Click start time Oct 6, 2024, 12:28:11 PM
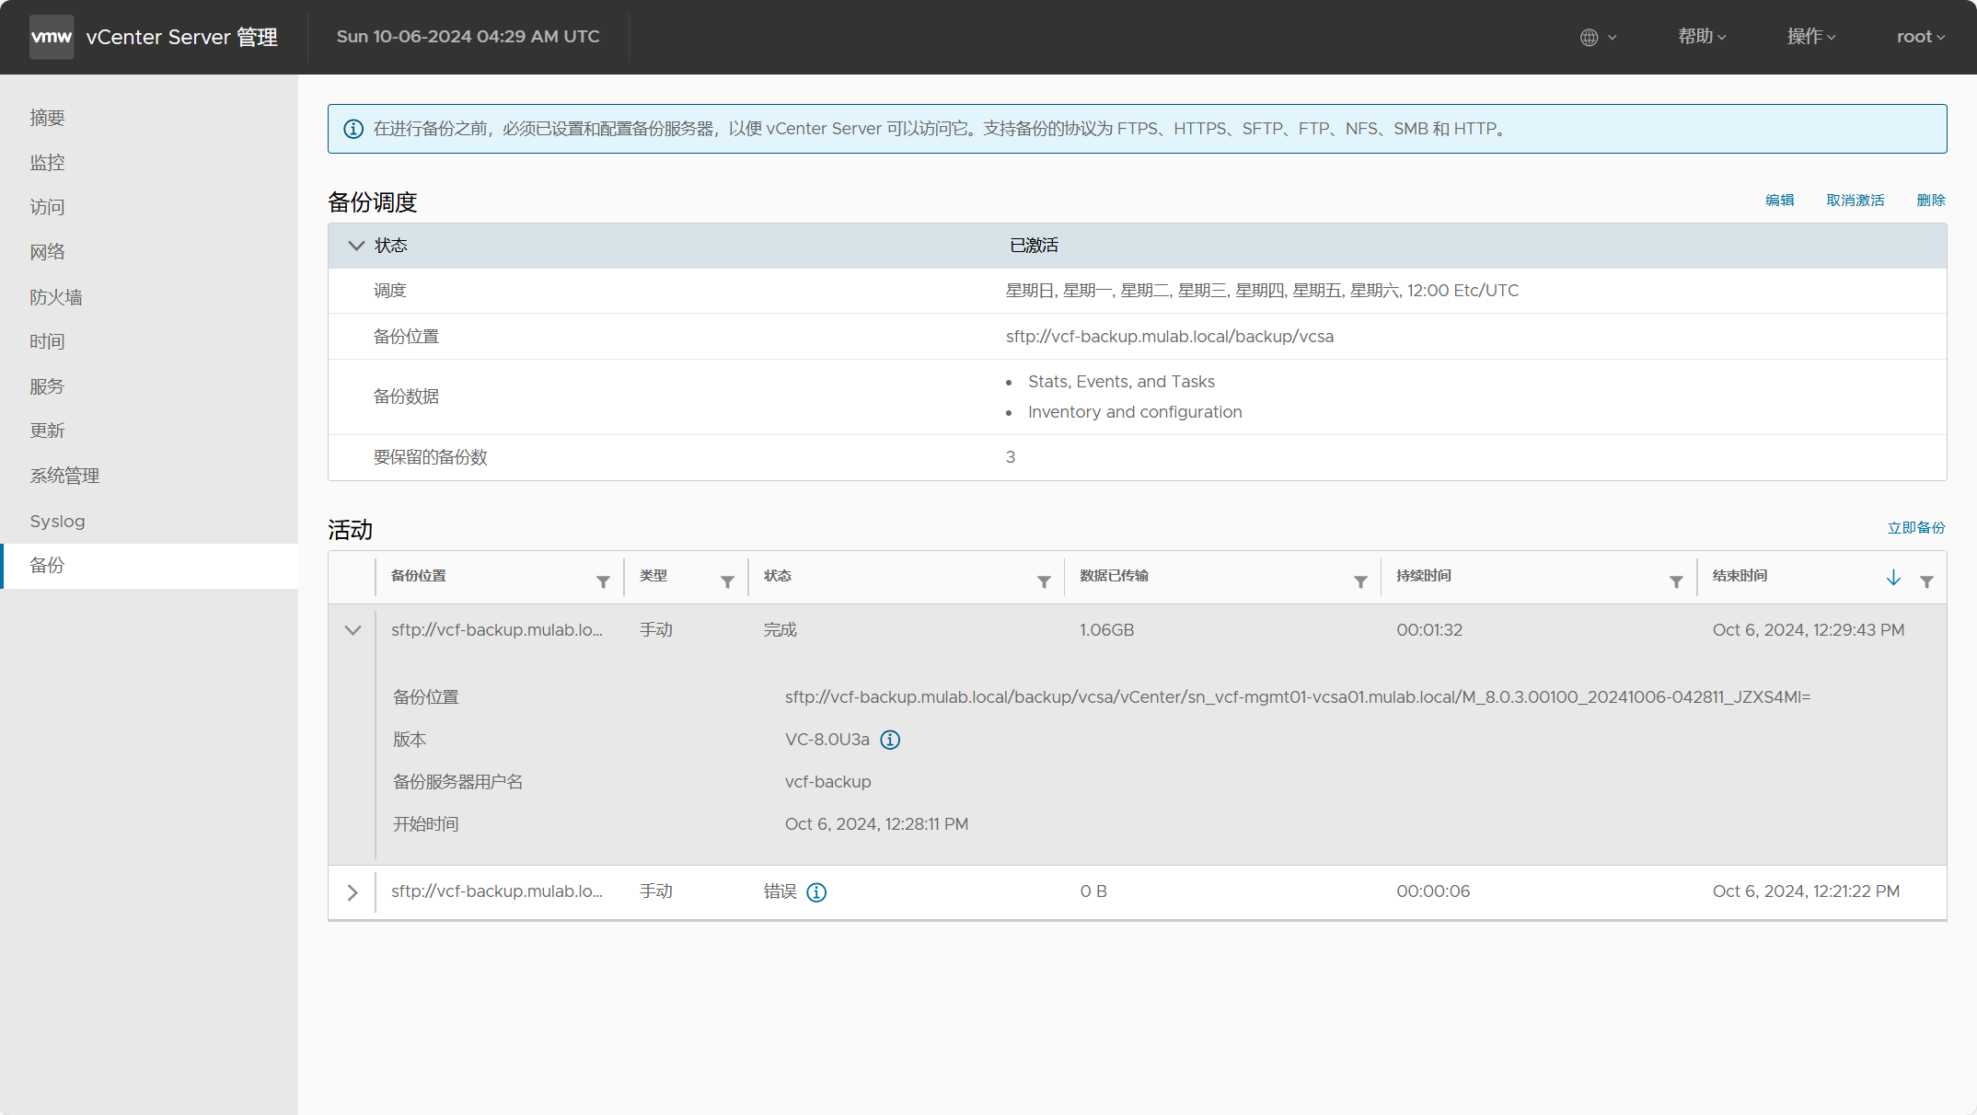This screenshot has width=1977, height=1115. click(876, 824)
